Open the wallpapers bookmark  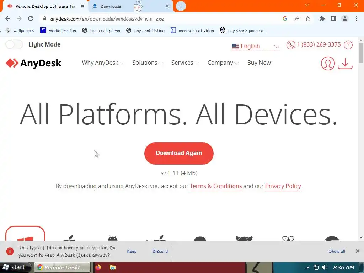20,31
